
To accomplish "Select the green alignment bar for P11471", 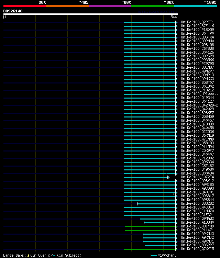I will click(x=151, y=231).
